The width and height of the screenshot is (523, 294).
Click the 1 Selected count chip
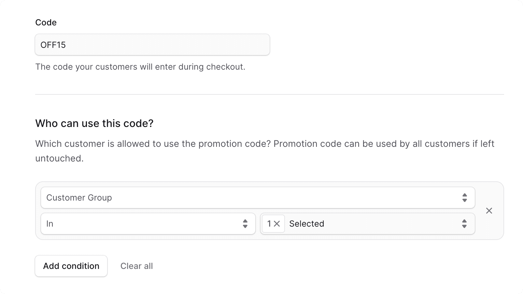(273, 224)
